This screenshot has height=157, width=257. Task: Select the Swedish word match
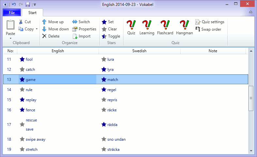pyautogui.click(x=113, y=80)
